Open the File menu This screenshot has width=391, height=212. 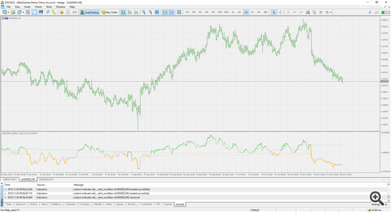[x=8, y=7]
